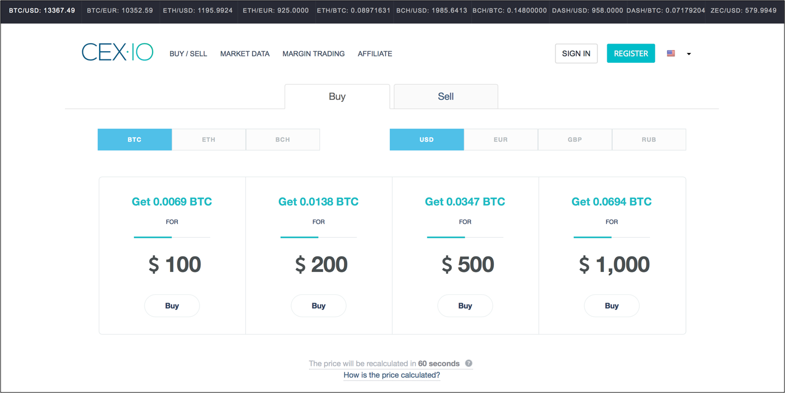Select the ETH cryptocurrency option
785x393 pixels.
209,140
